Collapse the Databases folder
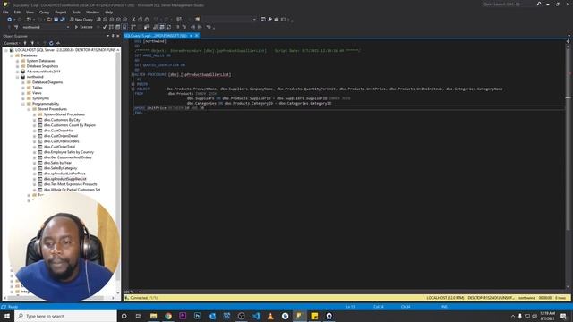 (12, 55)
